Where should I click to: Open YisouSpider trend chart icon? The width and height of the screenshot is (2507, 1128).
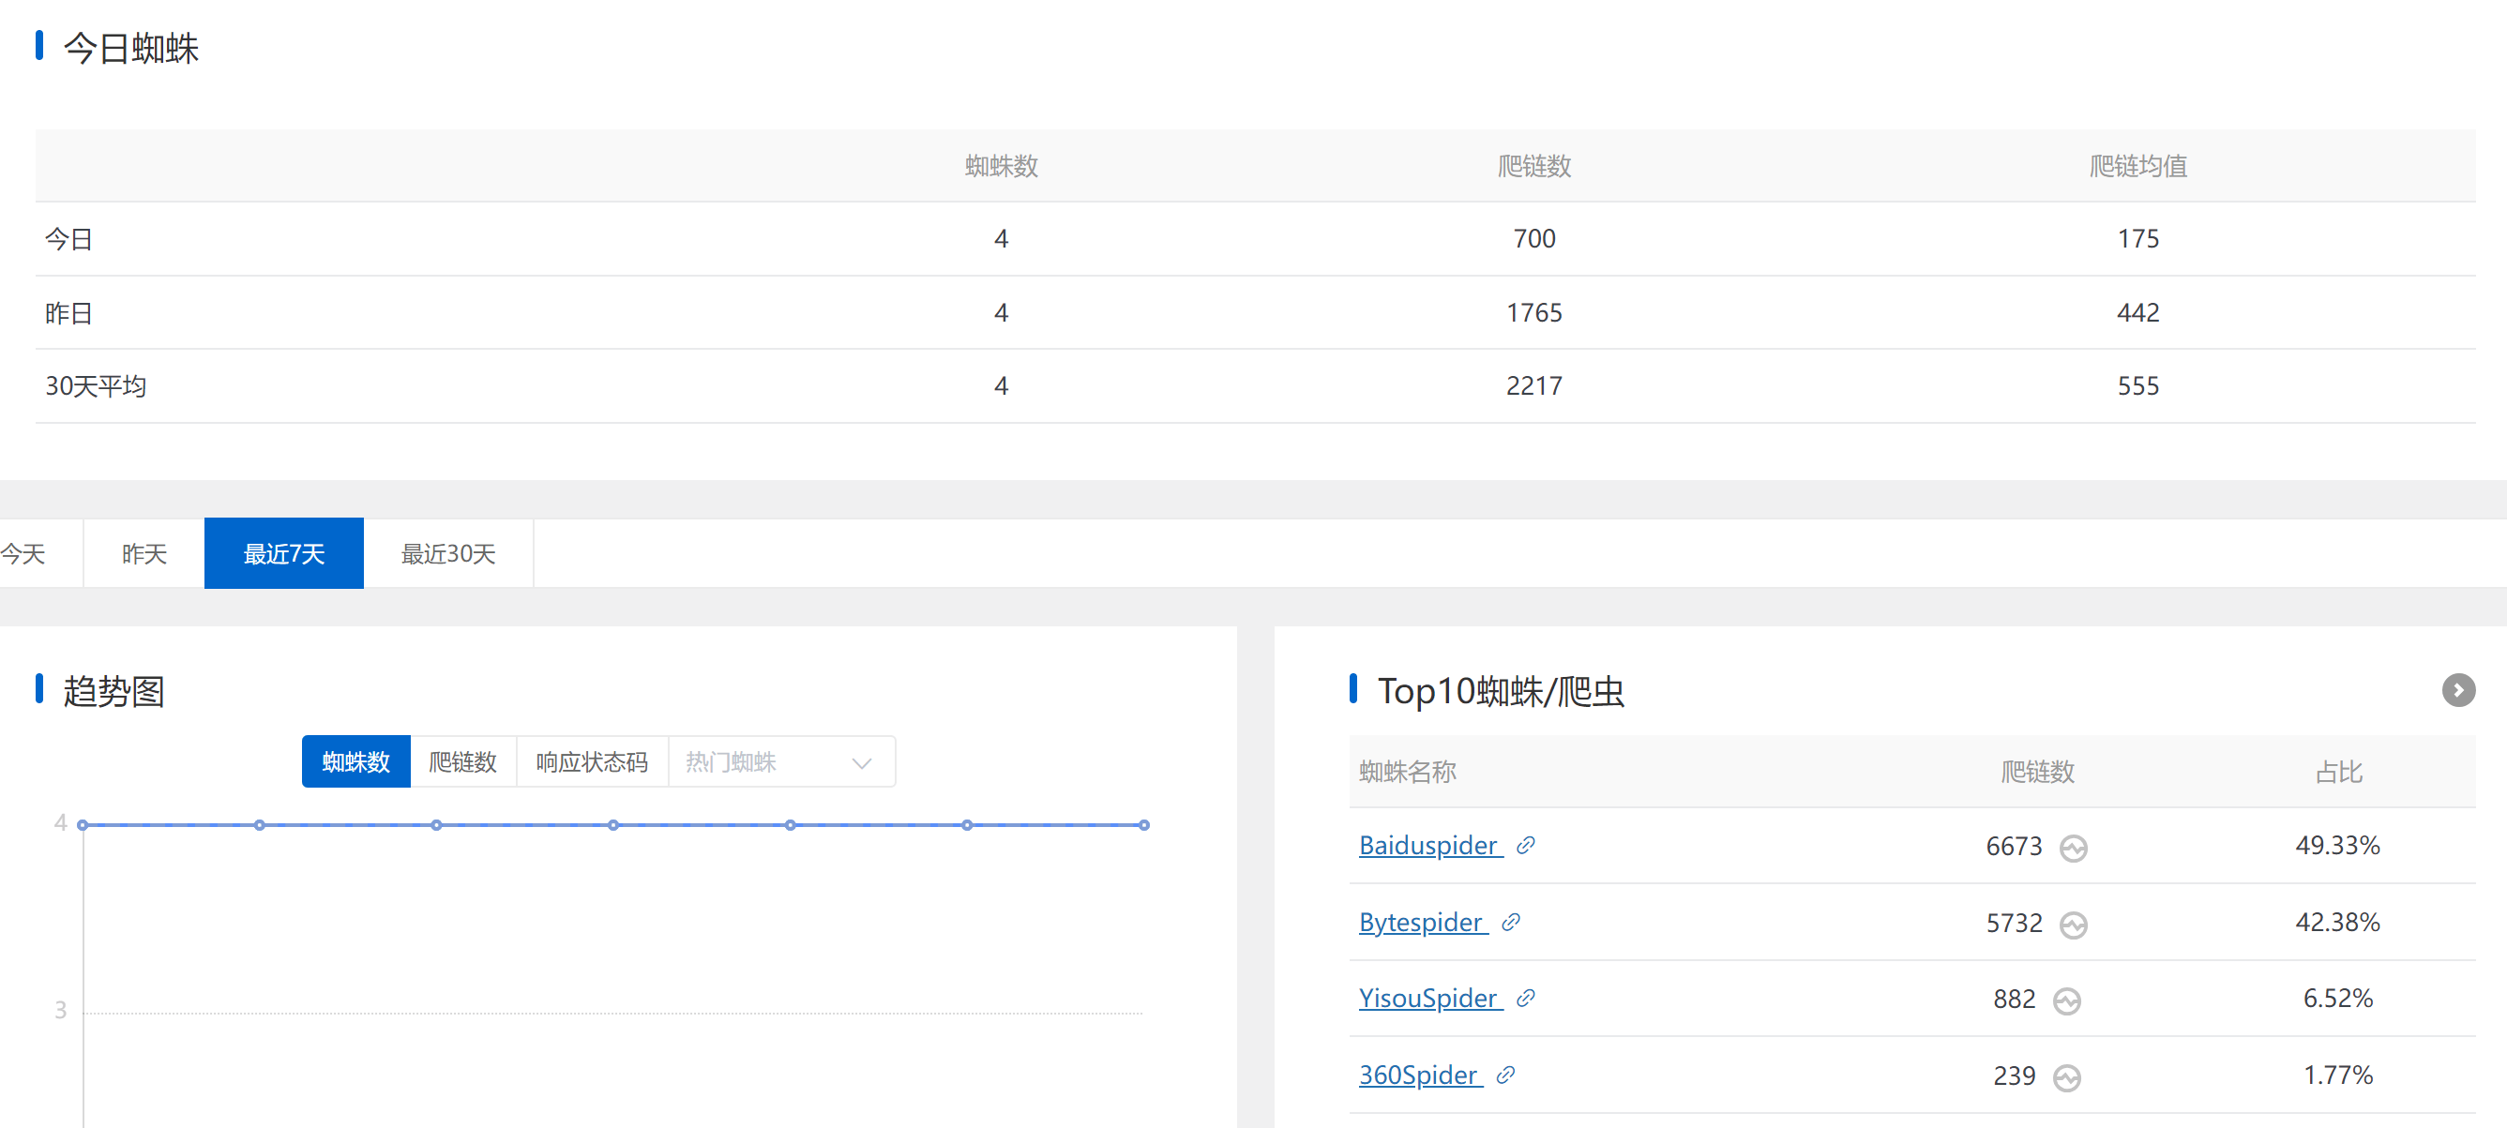coord(2067,1000)
